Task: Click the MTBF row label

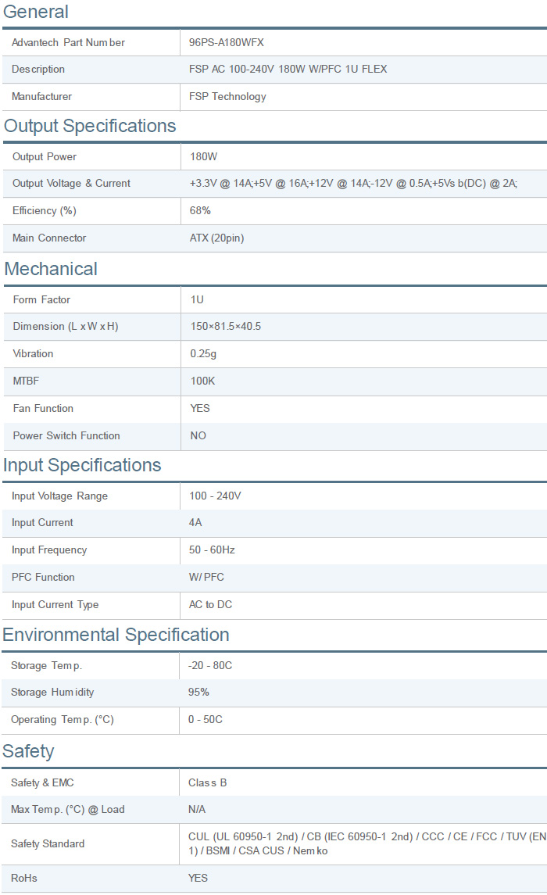Action: 26,381
